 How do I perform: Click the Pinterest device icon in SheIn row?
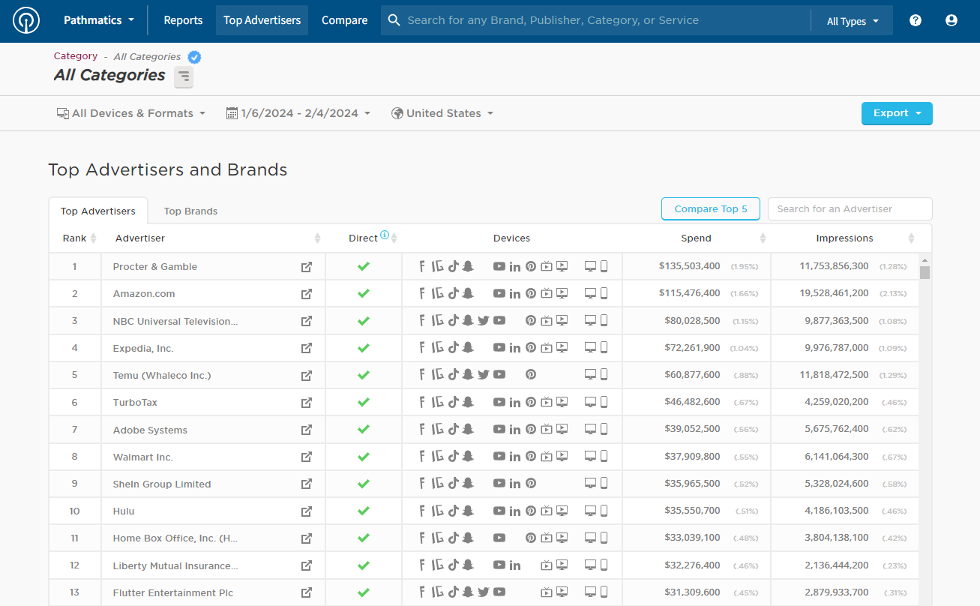point(531,484)
